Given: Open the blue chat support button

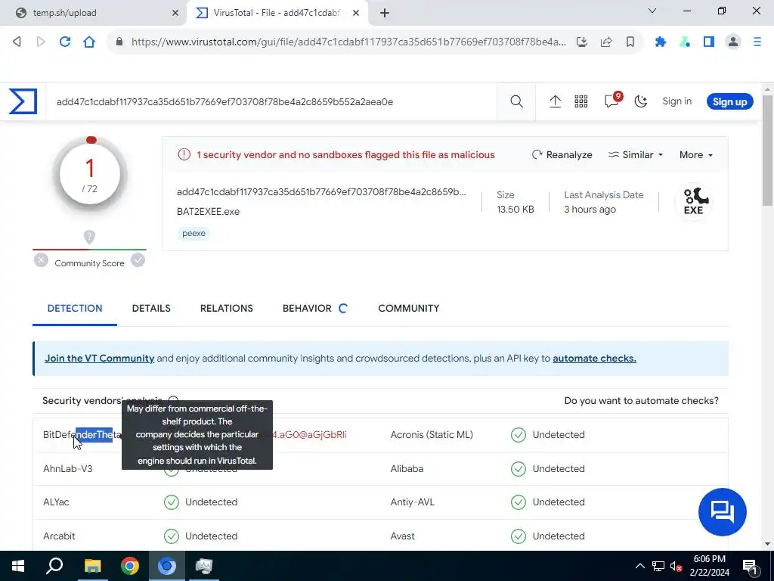Looking at the screenshot, I should coord(722,512).
